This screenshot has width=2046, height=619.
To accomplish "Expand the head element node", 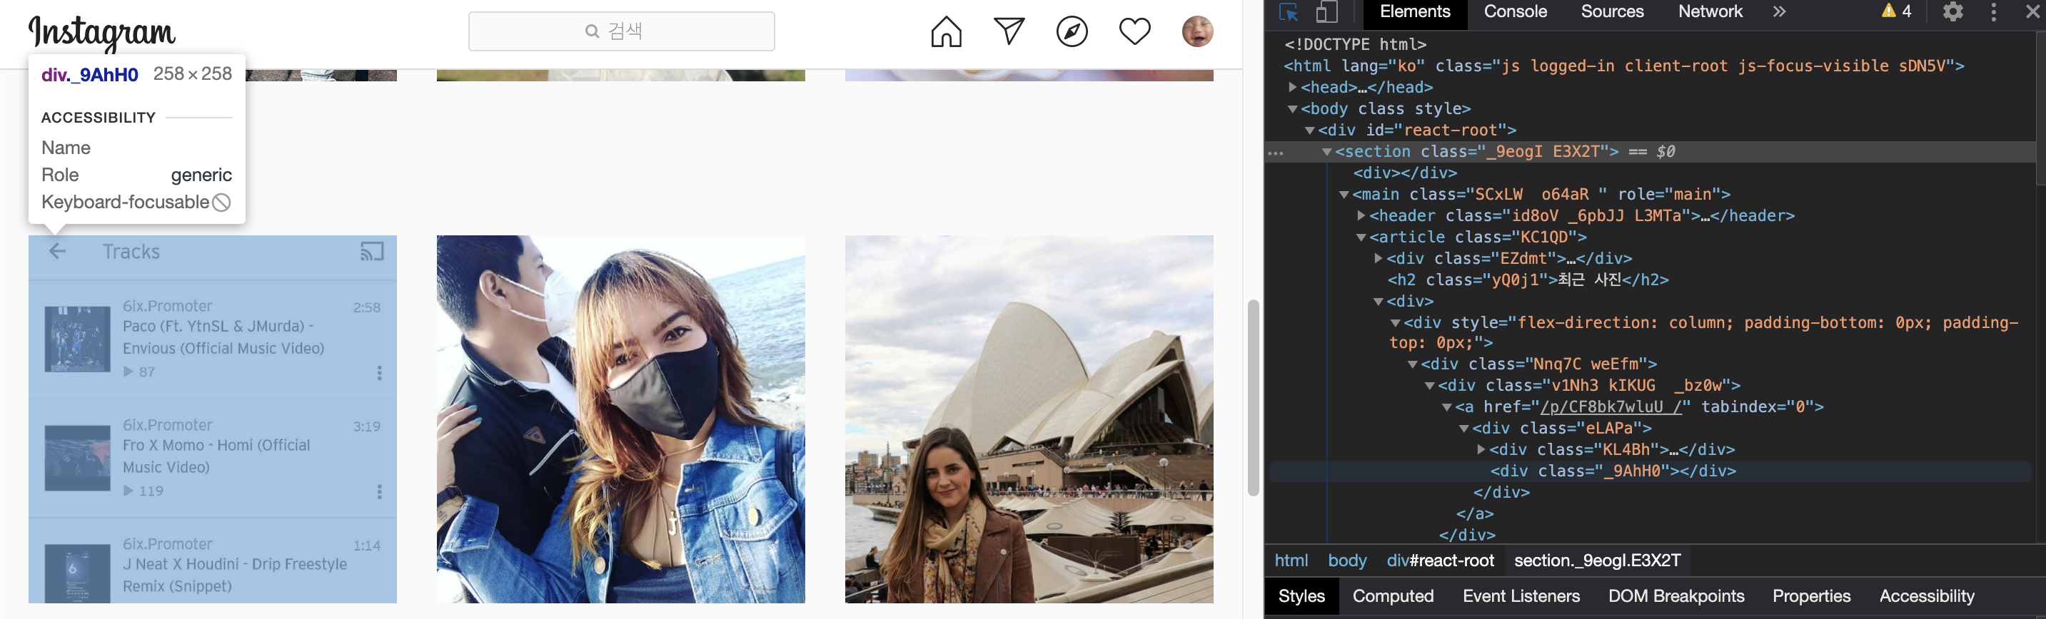I will [x=1292, y=87].
